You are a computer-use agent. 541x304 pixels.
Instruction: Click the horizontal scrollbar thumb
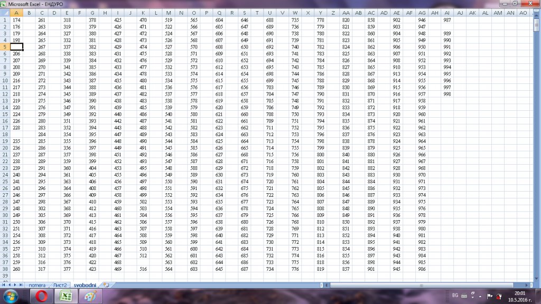(421, 285)
